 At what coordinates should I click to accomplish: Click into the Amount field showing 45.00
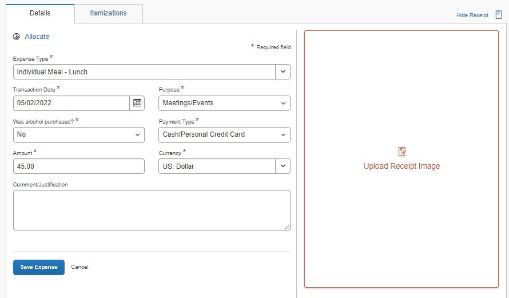(x=78, y=166)
